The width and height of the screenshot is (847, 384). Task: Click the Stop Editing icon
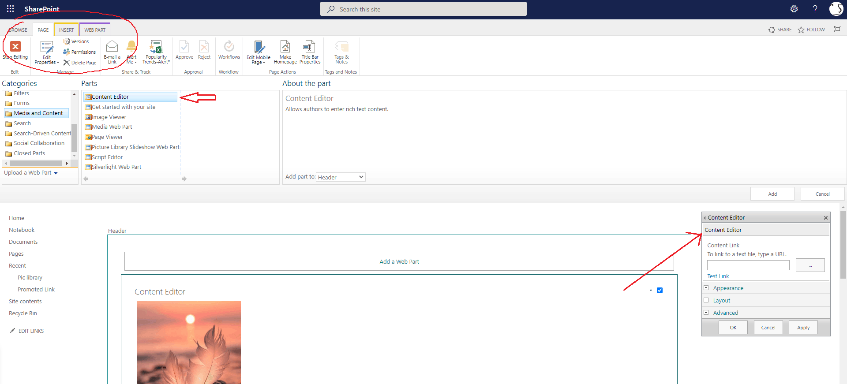(x=15, y=46)
